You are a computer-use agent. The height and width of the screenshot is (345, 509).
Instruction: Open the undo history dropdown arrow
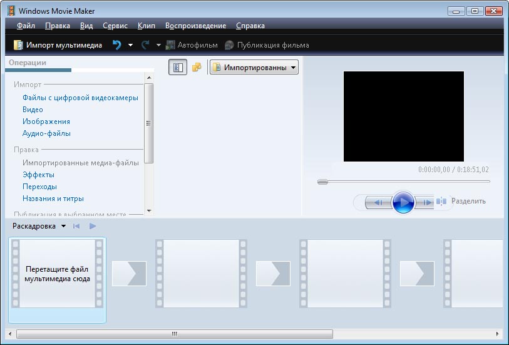pyautogui.click(x=130, y=45)
